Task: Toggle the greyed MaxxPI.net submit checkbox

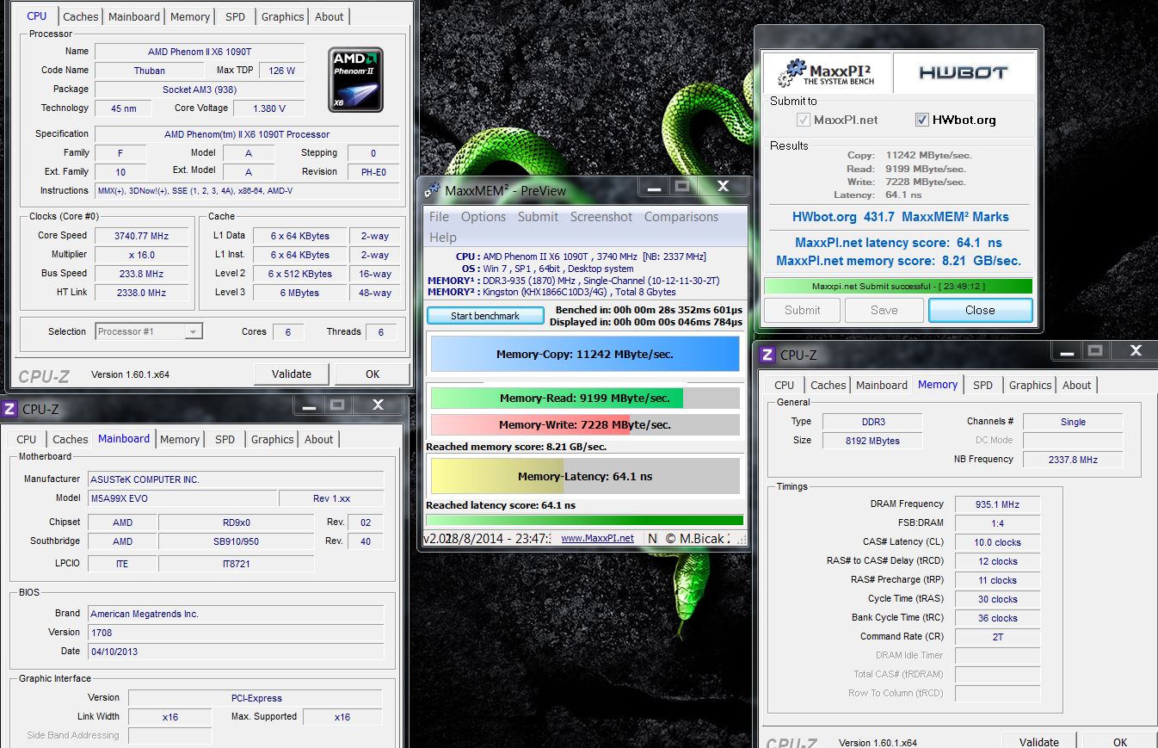Action: (804, 120)
